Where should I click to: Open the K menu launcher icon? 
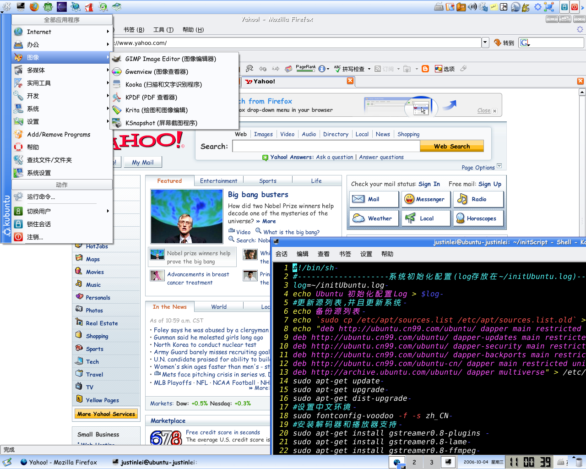6,6
